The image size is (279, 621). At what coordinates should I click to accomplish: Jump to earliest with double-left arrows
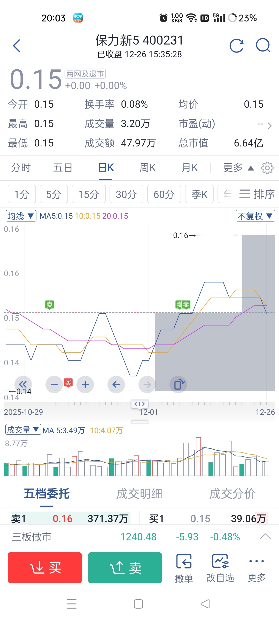point(23,384)
